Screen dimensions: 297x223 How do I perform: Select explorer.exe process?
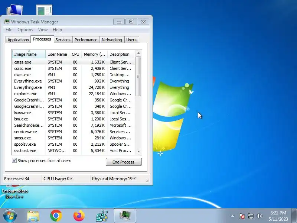point(74,94)
